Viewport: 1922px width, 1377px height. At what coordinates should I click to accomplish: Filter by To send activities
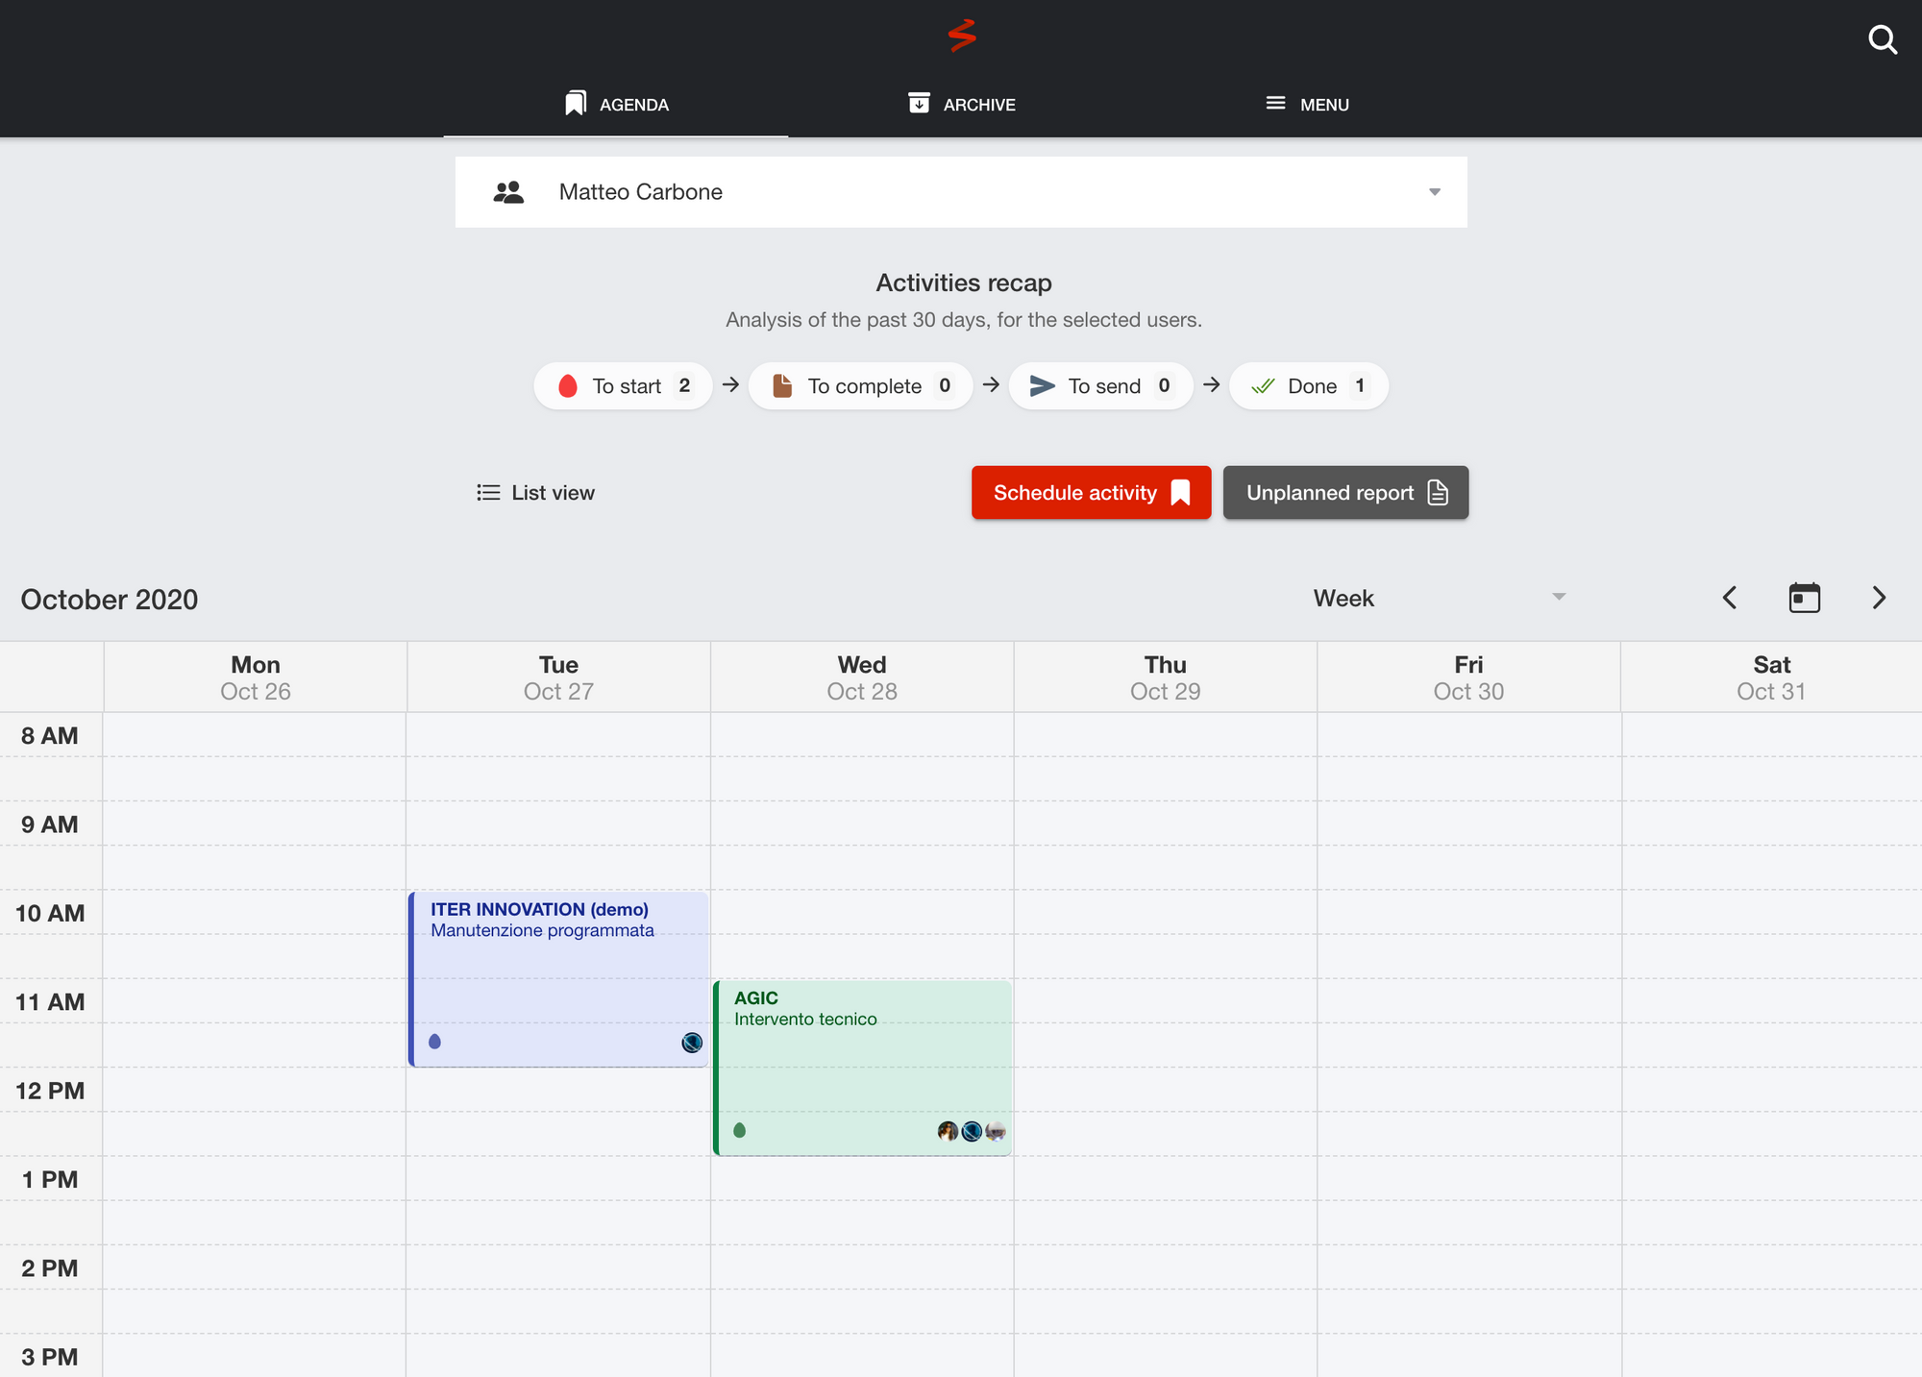coord(1100,386)
